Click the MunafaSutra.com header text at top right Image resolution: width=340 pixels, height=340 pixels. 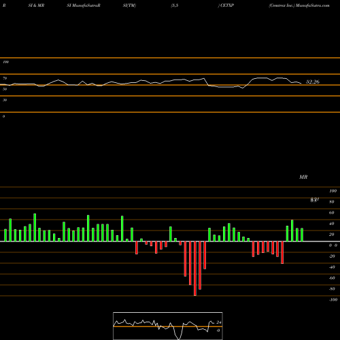click(313, 5)
